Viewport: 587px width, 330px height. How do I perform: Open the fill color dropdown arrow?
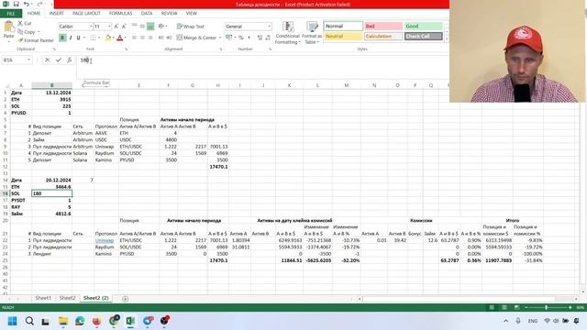pyautogui.click(x=114, y=38)
